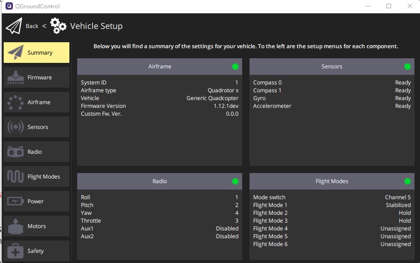The width and height of the screenshot is (420, 263).
Task: Open the Flight Modes setup menu label
Action: tap(44, 177)
